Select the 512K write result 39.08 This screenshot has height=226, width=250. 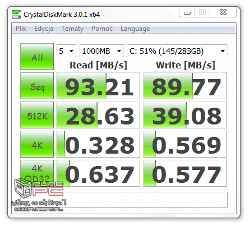(185, 115)
